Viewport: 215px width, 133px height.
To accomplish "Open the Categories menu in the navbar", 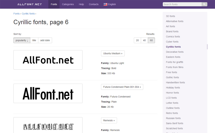I will 68,4.
